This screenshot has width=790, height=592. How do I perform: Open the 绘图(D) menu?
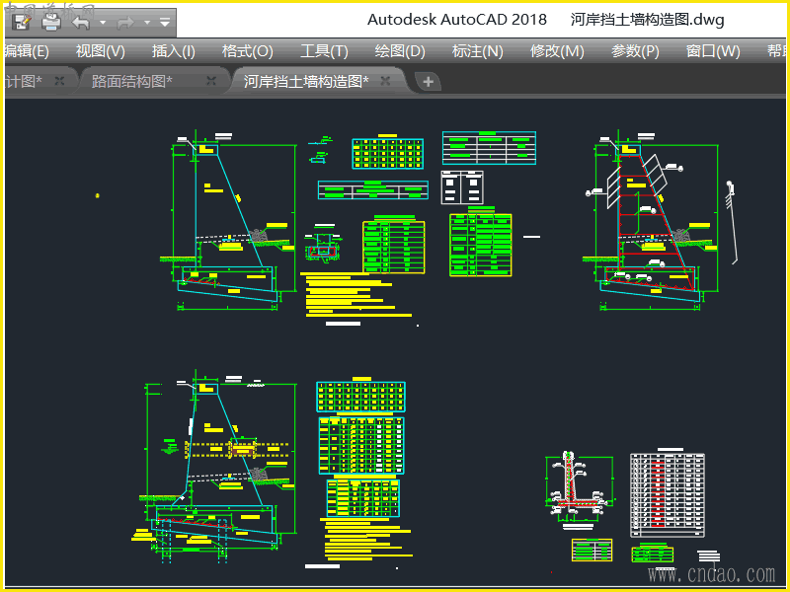(x=400, y=51)
